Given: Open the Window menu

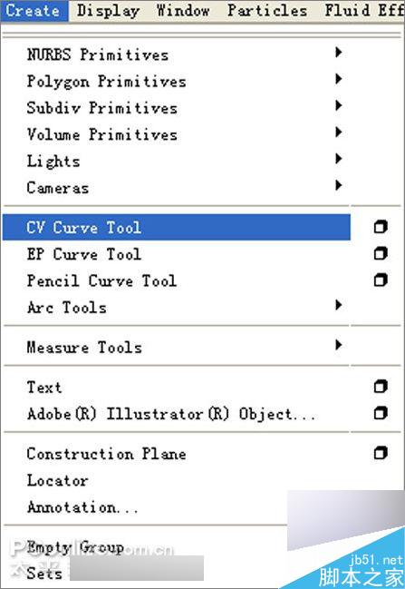Looking at the screenshot, I should tap(183, 11).
